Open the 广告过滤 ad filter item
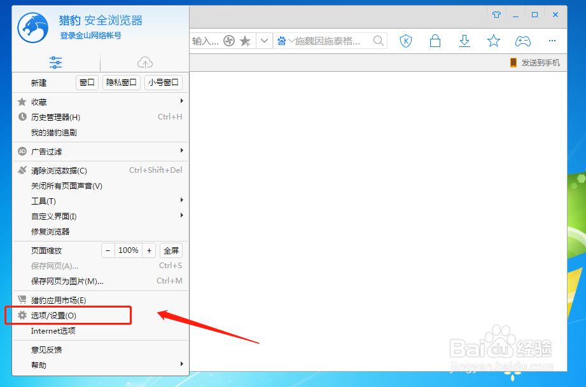Screen dimensions: 586x387 (101, 151)
